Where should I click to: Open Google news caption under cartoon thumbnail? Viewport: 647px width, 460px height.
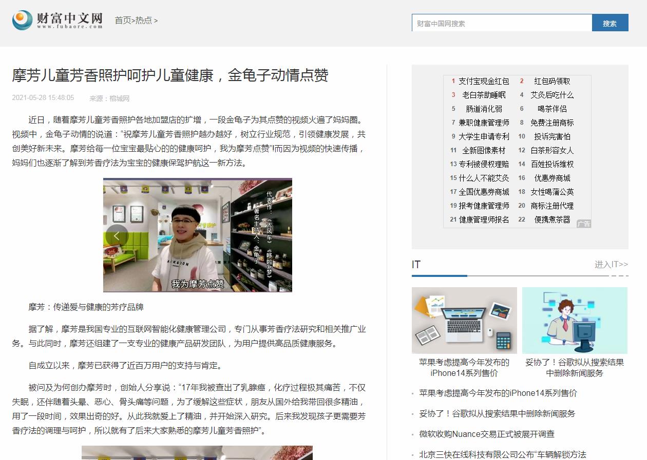coord(575,368)
